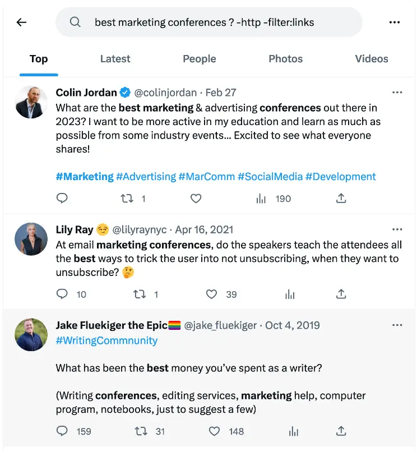Share Jake Fluekiger's tweet
The height and width of the screenshot is (451, 417).
point(340,431)
